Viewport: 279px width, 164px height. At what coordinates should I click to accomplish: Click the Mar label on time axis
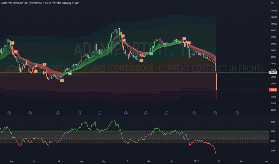coord(242,161)
